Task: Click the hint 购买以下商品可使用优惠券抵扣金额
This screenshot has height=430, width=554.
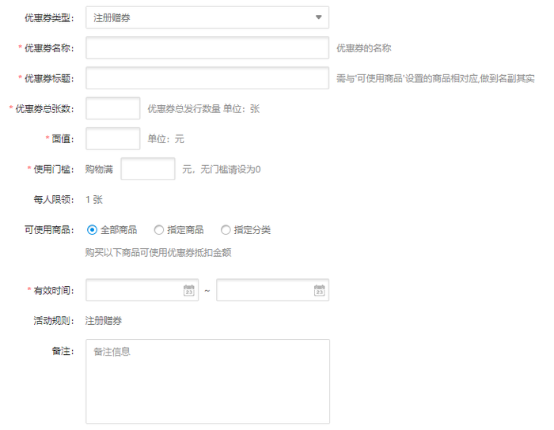Action: [158, 253]
